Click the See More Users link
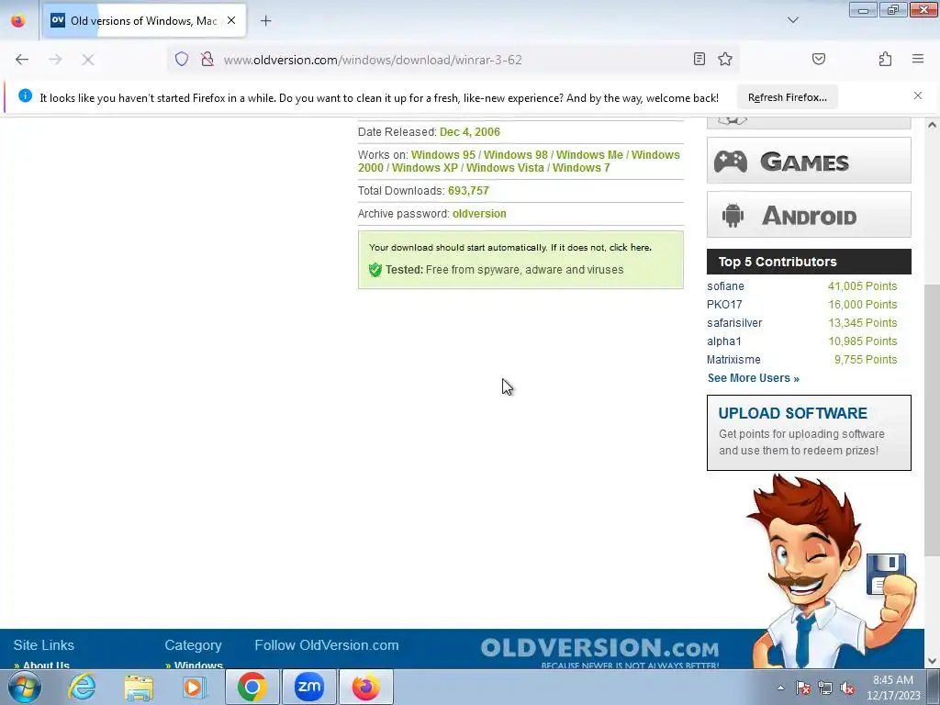 (753, 378)
